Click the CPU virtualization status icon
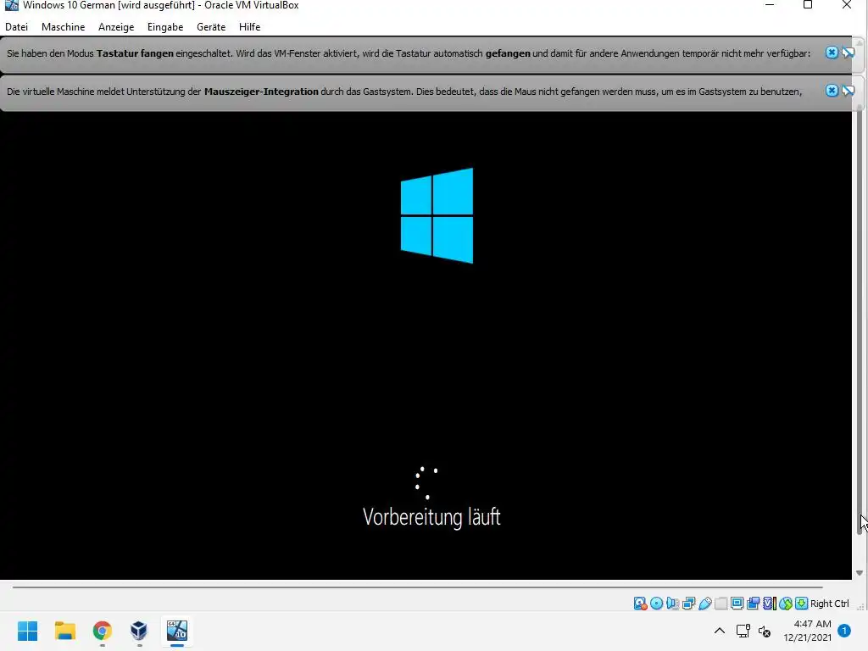 point(770,604)
